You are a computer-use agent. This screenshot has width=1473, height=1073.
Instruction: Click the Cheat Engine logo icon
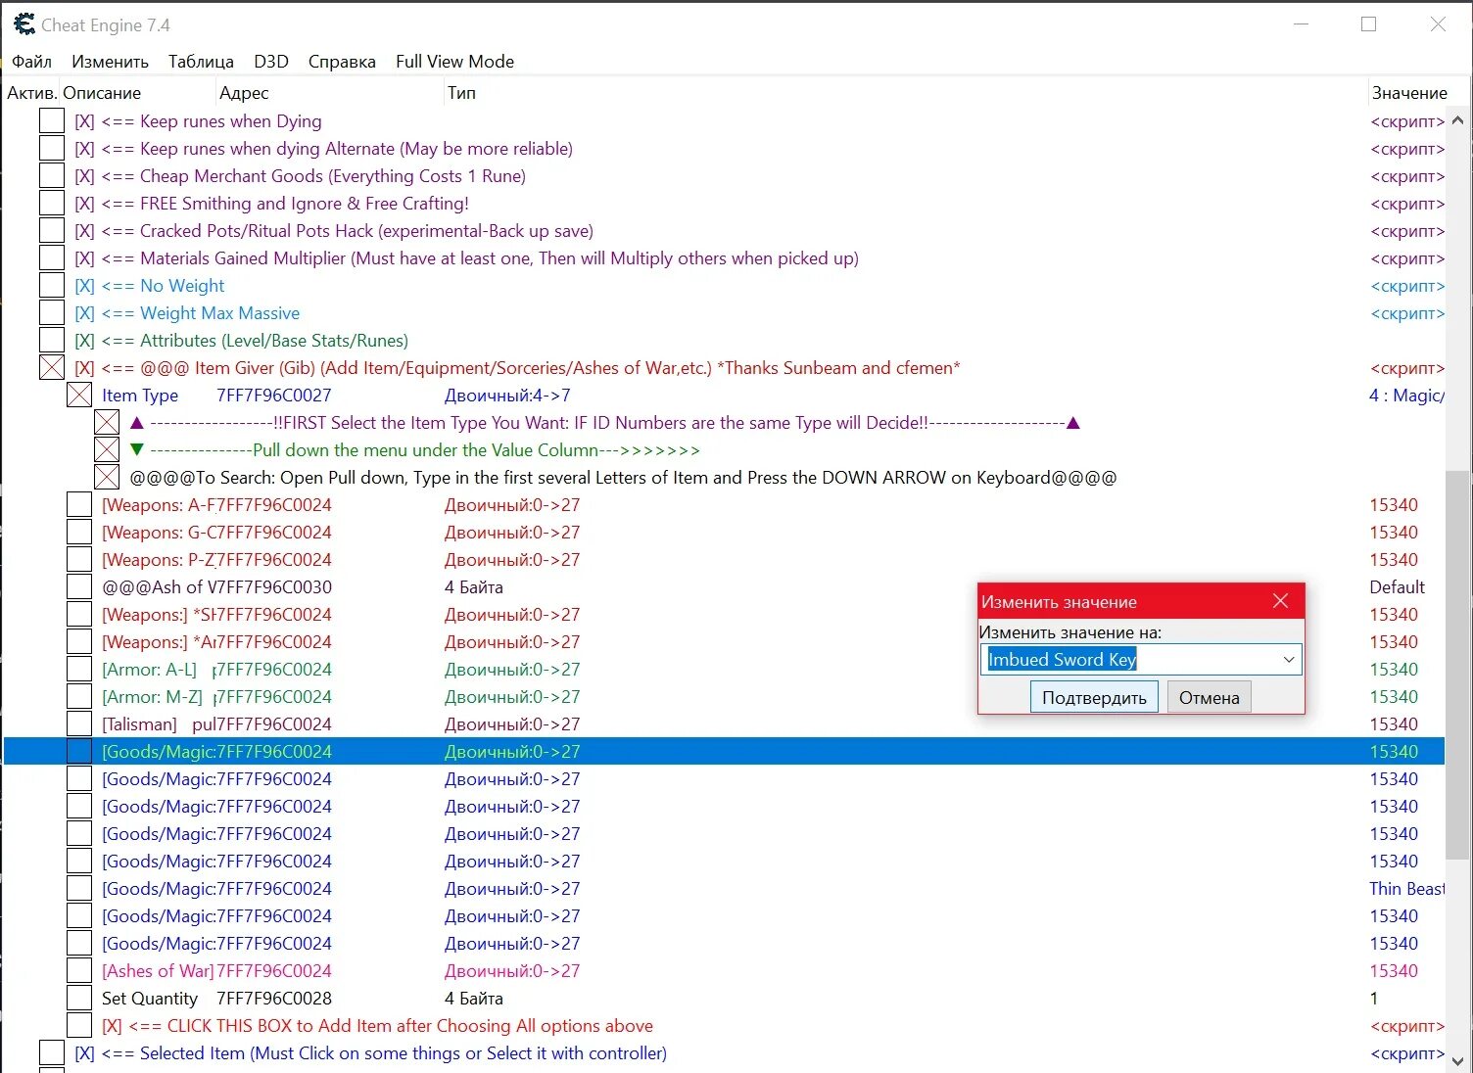click(24, 24)
